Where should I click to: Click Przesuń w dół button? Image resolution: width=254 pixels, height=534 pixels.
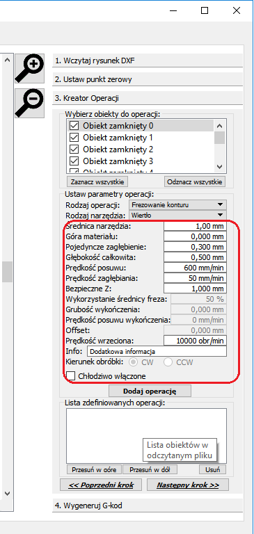(150, 469)
